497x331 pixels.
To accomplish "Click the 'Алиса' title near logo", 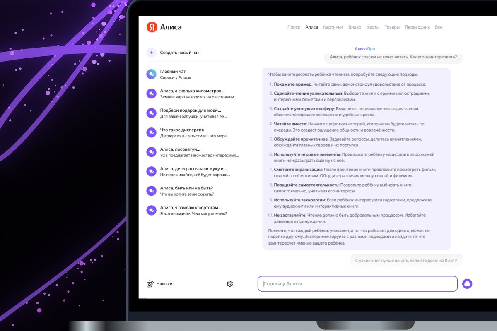I will tap(171, 27).
